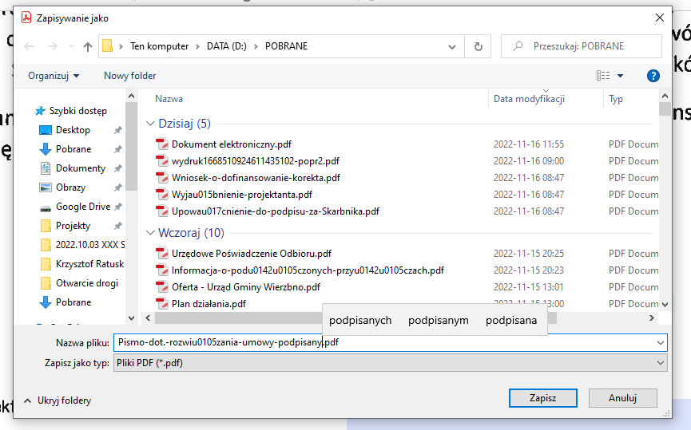Viewport: 691px width, 430px height.
Task: Open the Help question mark icon
Action: (x=653, y=76)
